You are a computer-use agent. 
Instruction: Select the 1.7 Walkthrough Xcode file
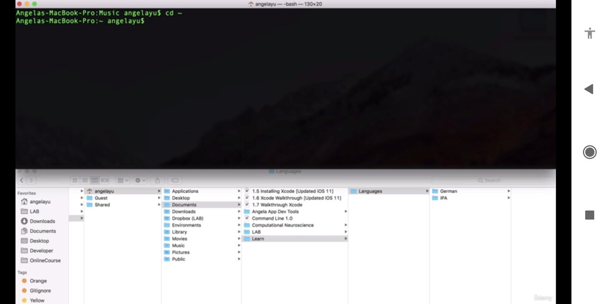coord(295,205)
